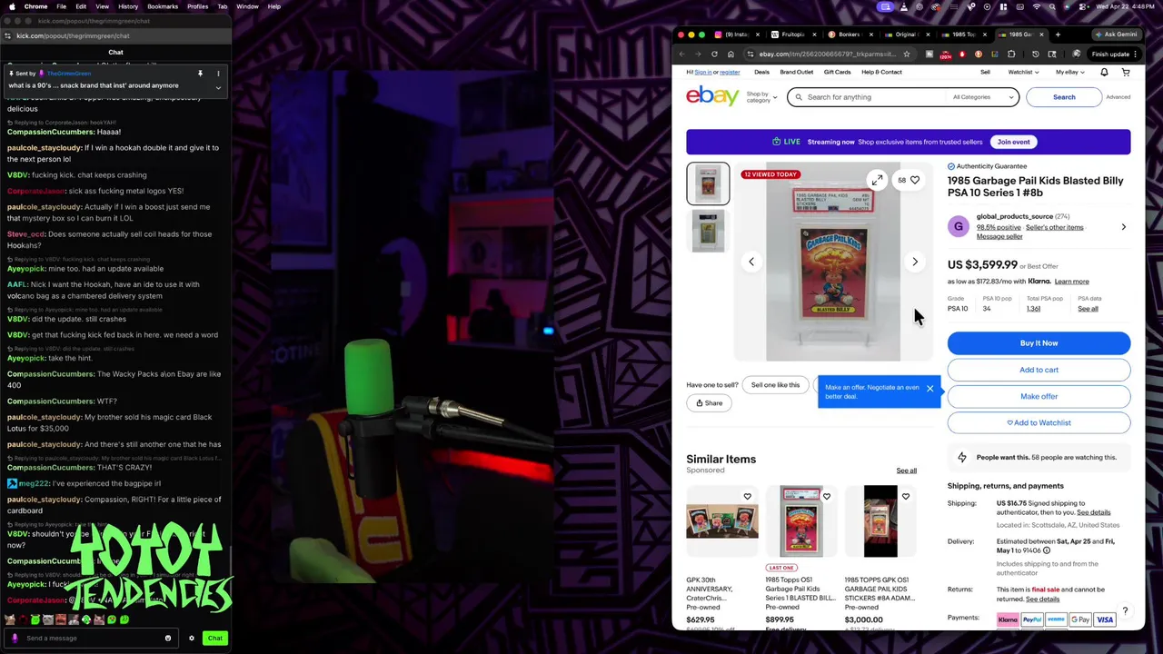Expand image with the enlarge arrows icon
Screen dimensions: 1163x654
click(x=877, y=180)
